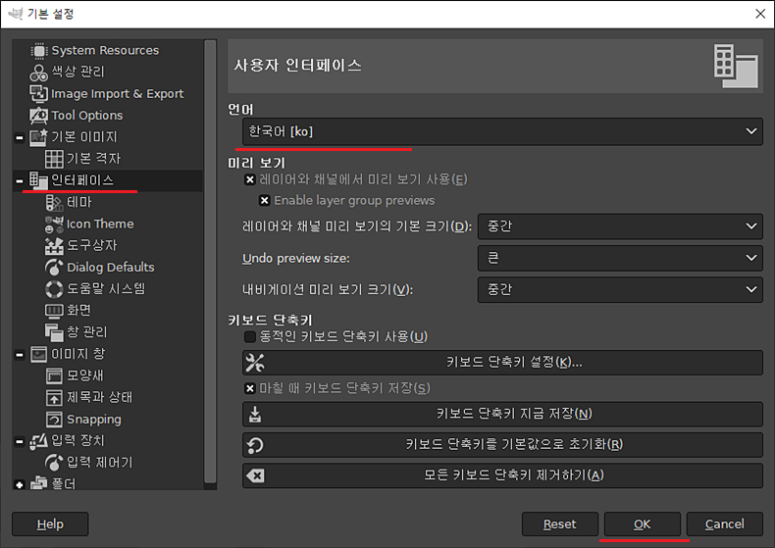This screenshot has height=548, width=775.
Task: Click the 화면 display icon
Action: coord(54,311)
